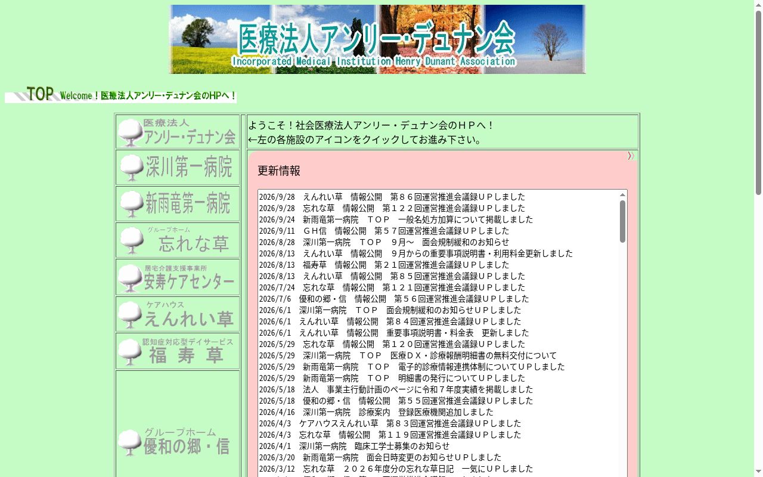Click the 2026/7/6 優和の郷・信 第５６回 entry
Viewport: 763px width, 477px height.
pyautogui.click(x=394, y=299)
